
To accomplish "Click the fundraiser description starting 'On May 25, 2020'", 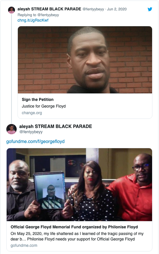I will tap(77, 236).
